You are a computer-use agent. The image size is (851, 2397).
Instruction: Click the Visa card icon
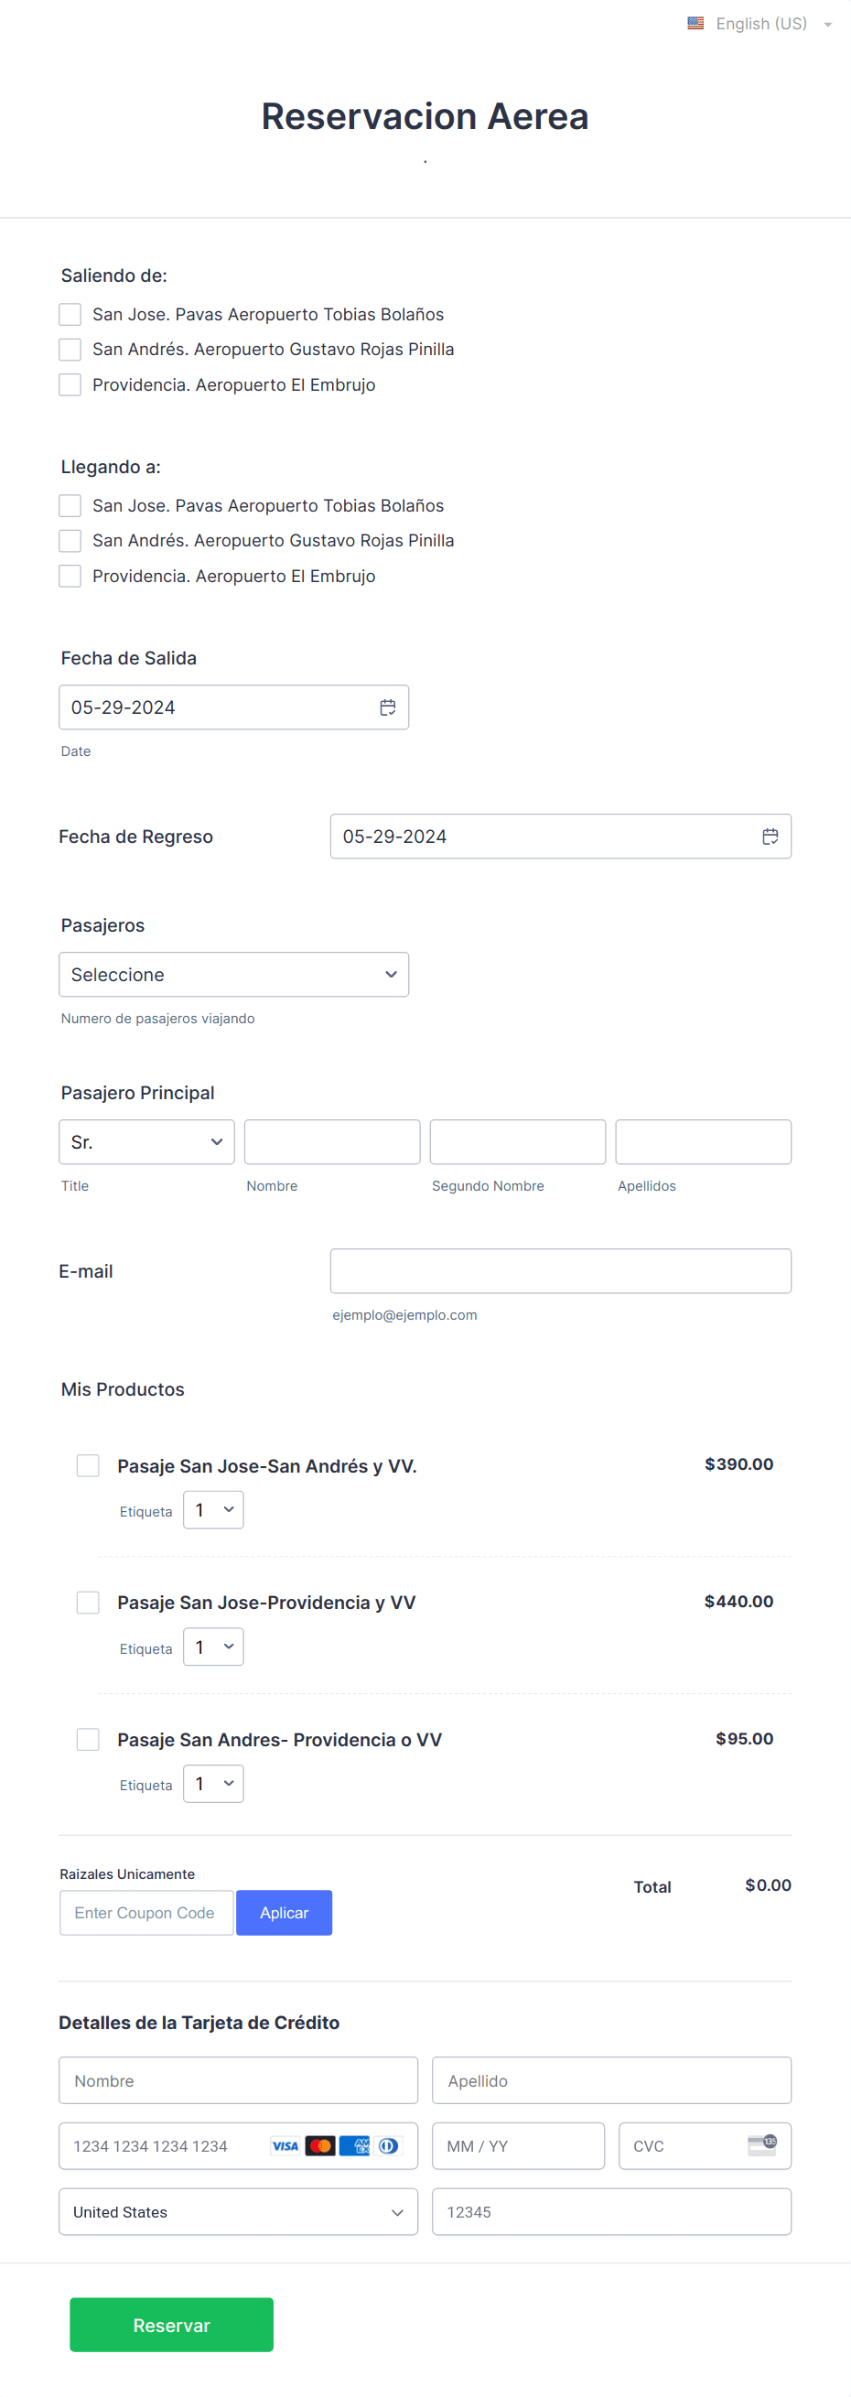click(x=285, y=2145)
